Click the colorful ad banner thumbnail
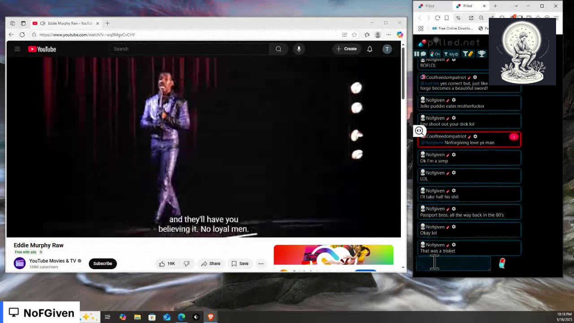The height and width of the screenshot is (323, 574). coord(334,255)
